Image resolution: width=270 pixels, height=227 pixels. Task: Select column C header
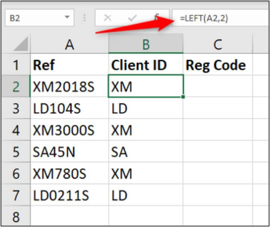pyautogui.click(x=217, y=45)
